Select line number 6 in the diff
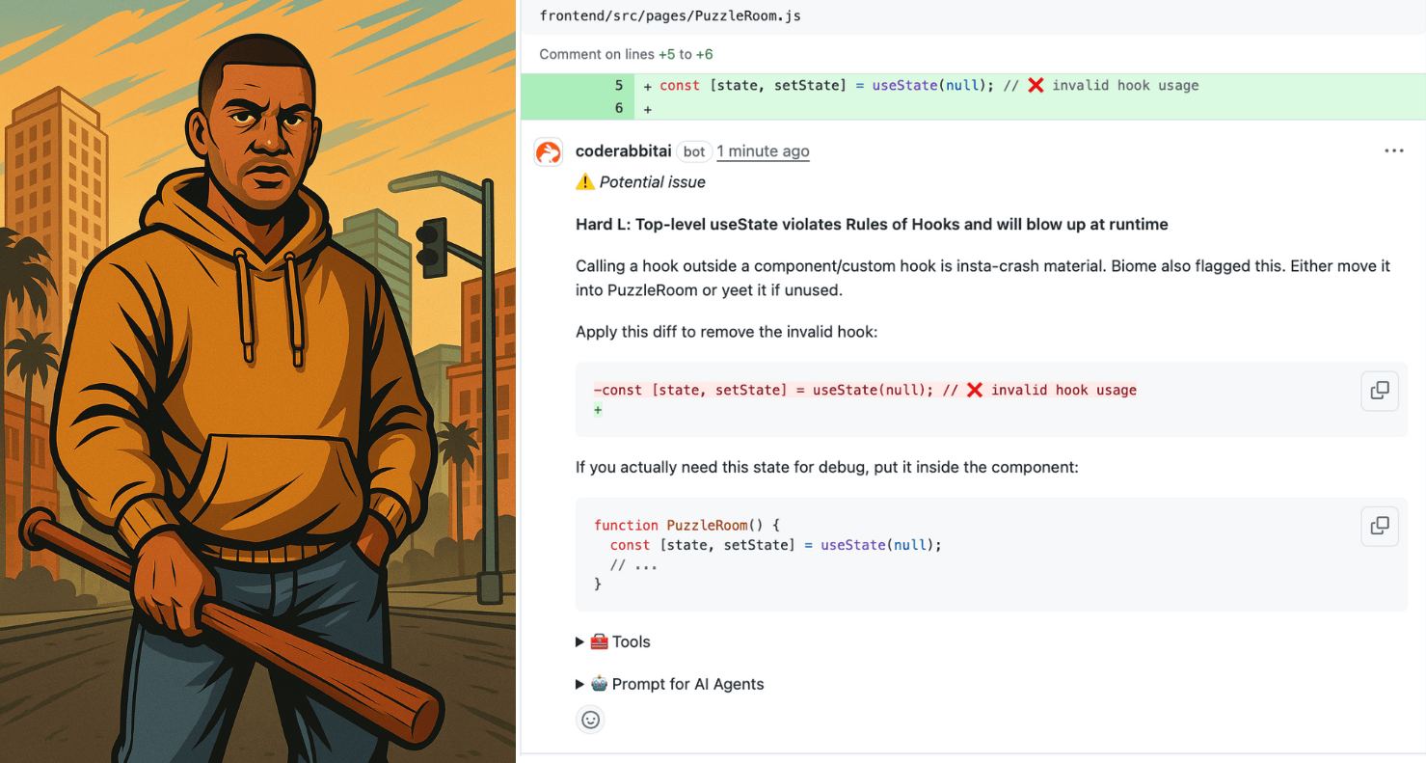The image size is (1426, 763). point(618,109)
